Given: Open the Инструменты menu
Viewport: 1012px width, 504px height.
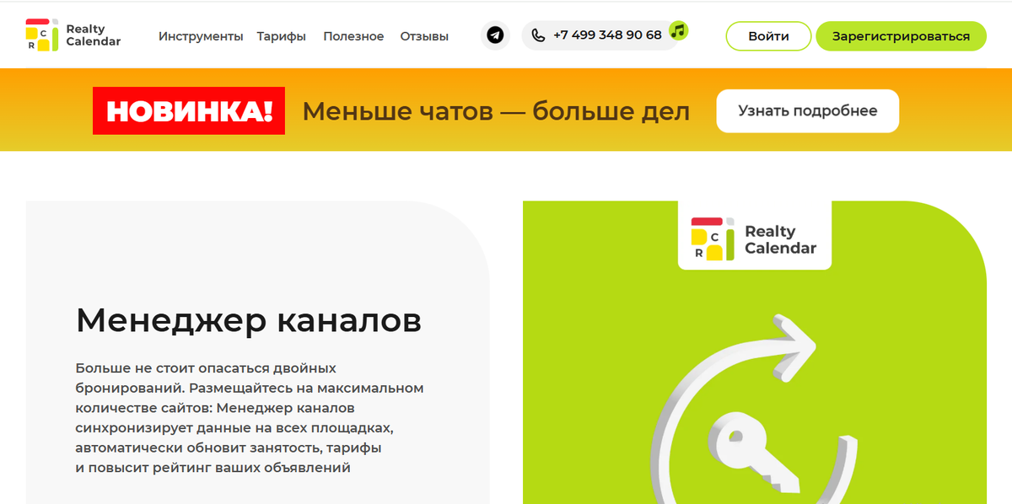Looking at the screenshot, I should [x=201, y=36].
